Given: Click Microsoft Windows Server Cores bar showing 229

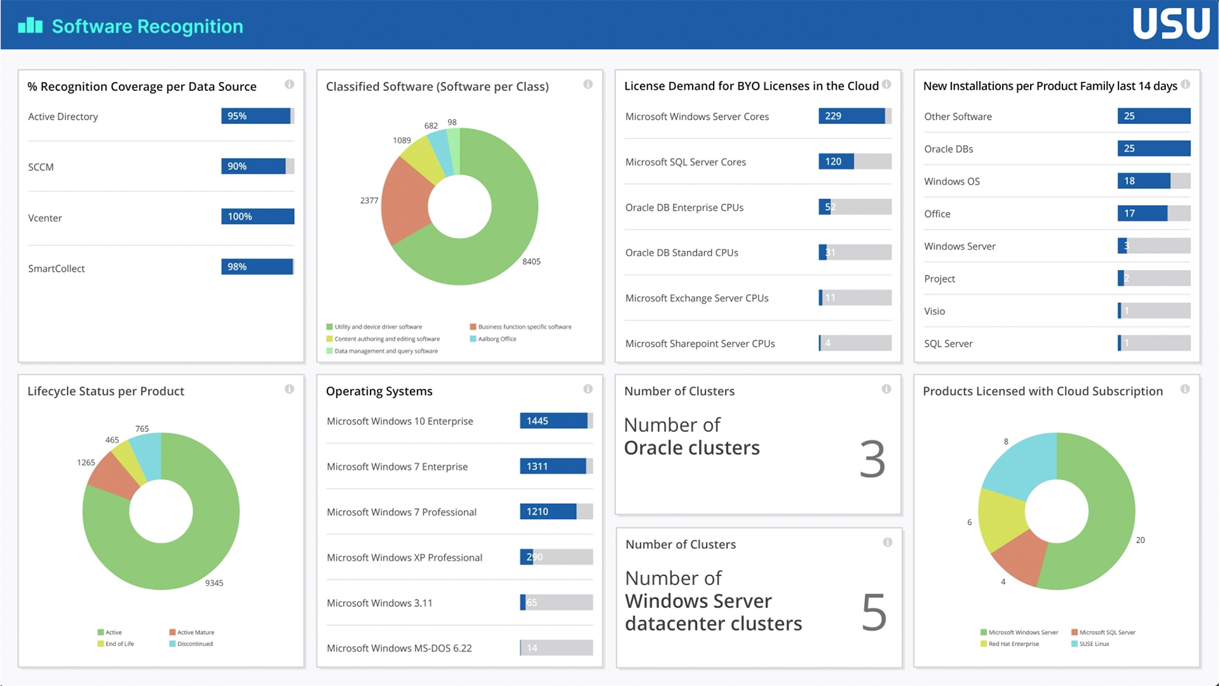Looking at the screenshot, I should click(x=855, y=116).
